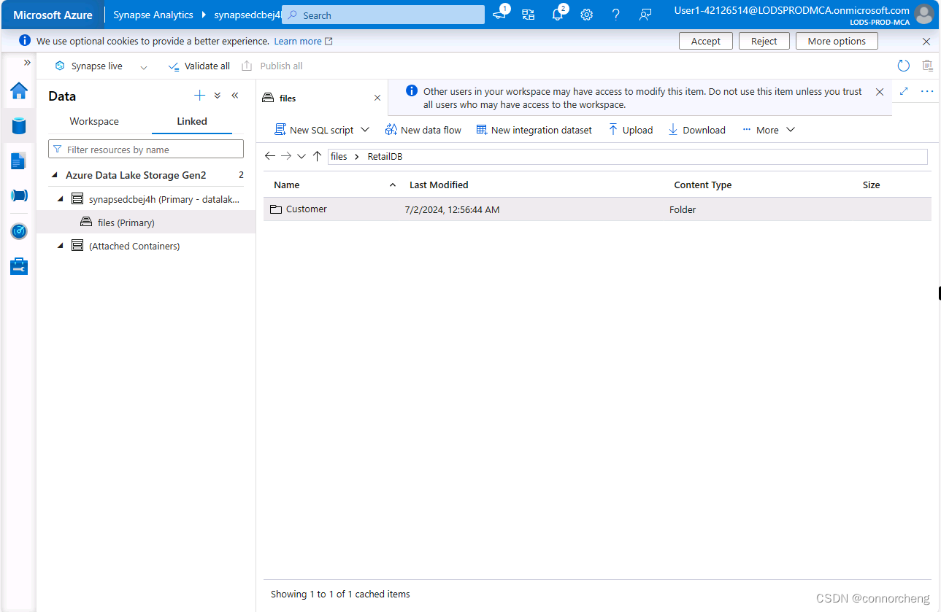Click Publish all
Viewport: 941px width, 612px height.
point(272,66)
